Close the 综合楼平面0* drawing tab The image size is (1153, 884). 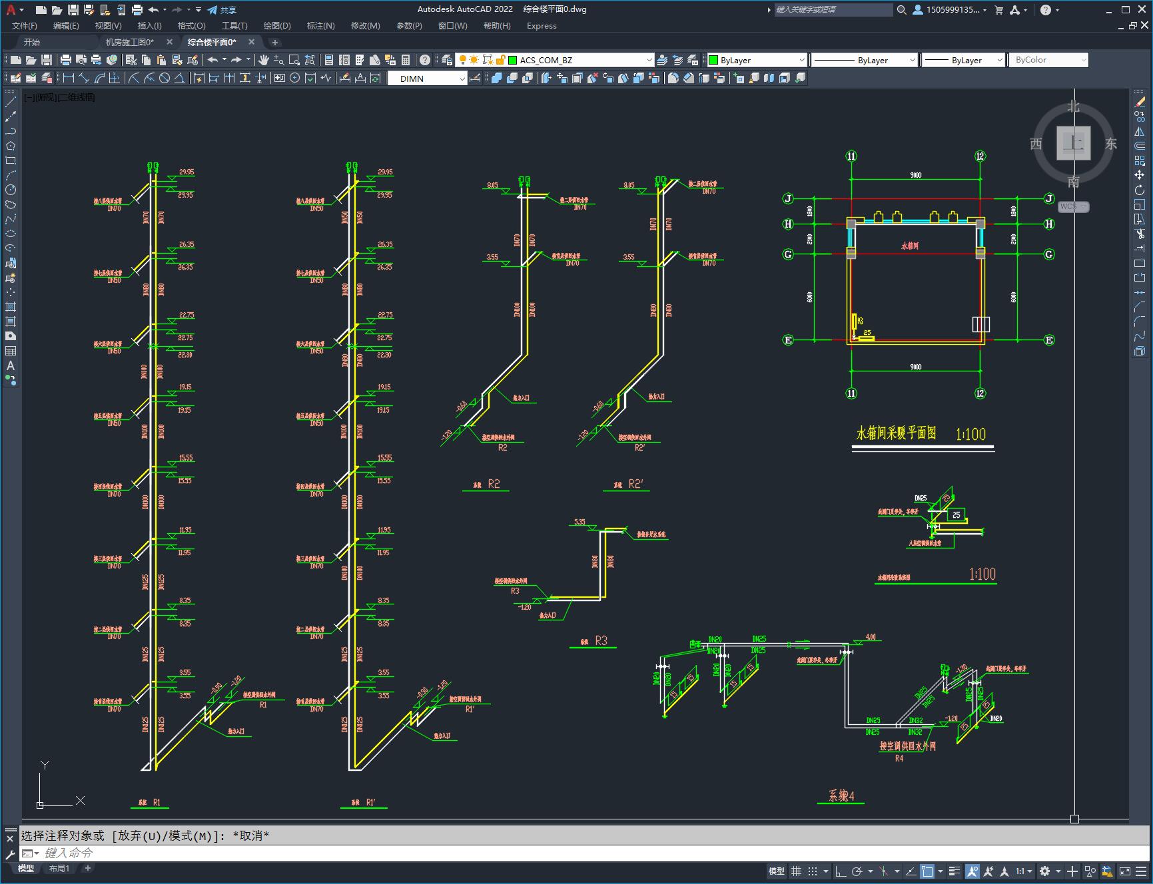coord(251,42)
